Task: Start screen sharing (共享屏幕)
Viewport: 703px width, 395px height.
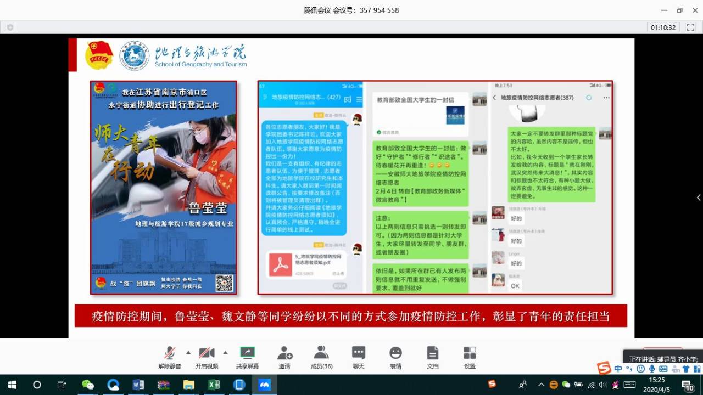Action: pyautogui.click(x=247, y=353)
